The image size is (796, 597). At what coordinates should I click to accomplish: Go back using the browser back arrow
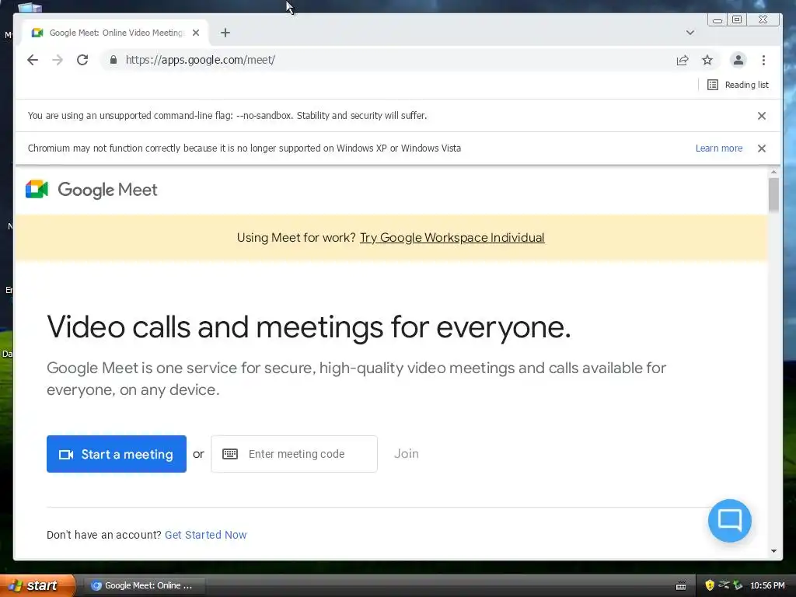click(x=33, y=60)
